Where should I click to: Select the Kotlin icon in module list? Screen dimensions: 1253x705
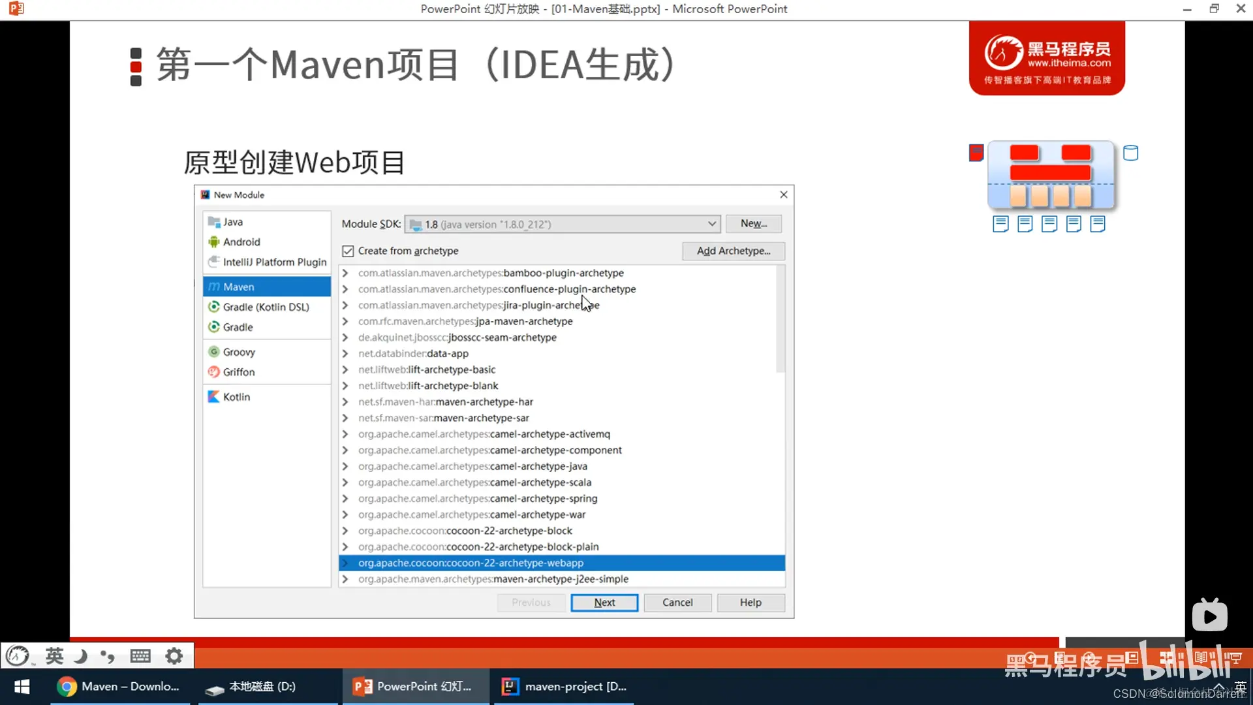click(213, 397)
